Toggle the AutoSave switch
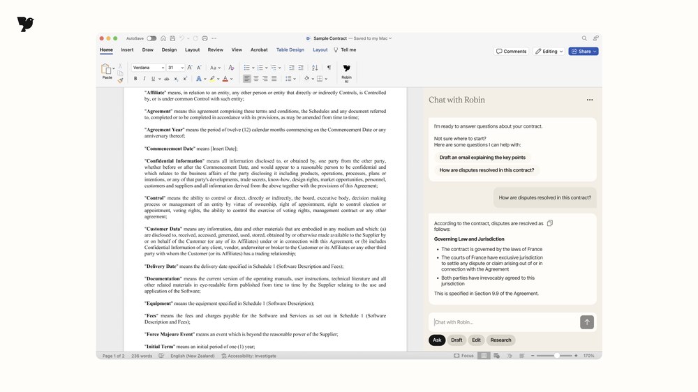698x392 pixels. pos(151,38)
